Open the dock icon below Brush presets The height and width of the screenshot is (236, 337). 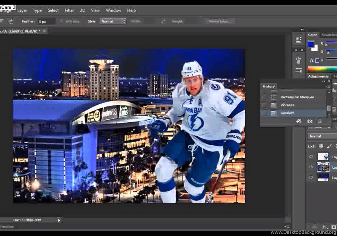[x=299, y=70]
